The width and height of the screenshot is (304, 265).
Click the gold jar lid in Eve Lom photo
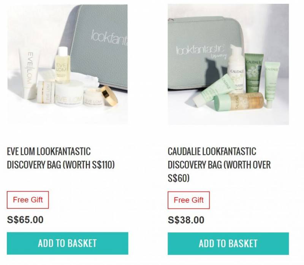coord(109,96)
